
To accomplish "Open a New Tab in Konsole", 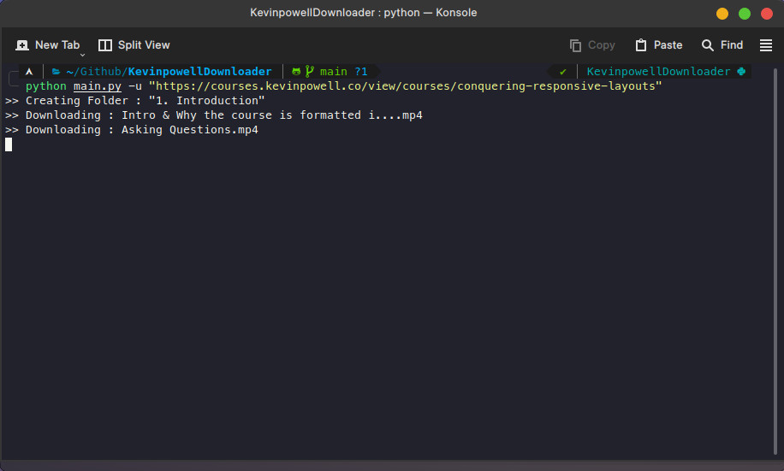I will [47, 45].
